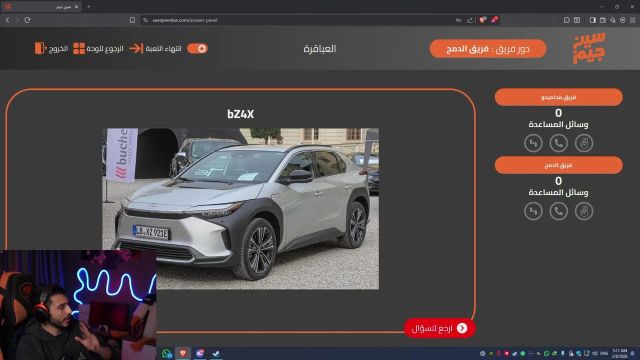
Task: Click the NVIDIA tray icon
Action: click(x=490, y=353)
